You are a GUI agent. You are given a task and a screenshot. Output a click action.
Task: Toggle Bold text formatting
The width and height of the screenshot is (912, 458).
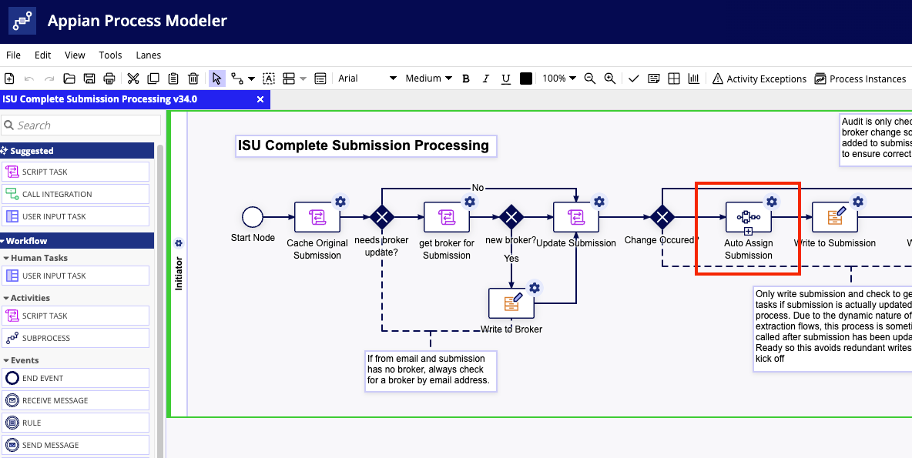[x=465, y=79]
